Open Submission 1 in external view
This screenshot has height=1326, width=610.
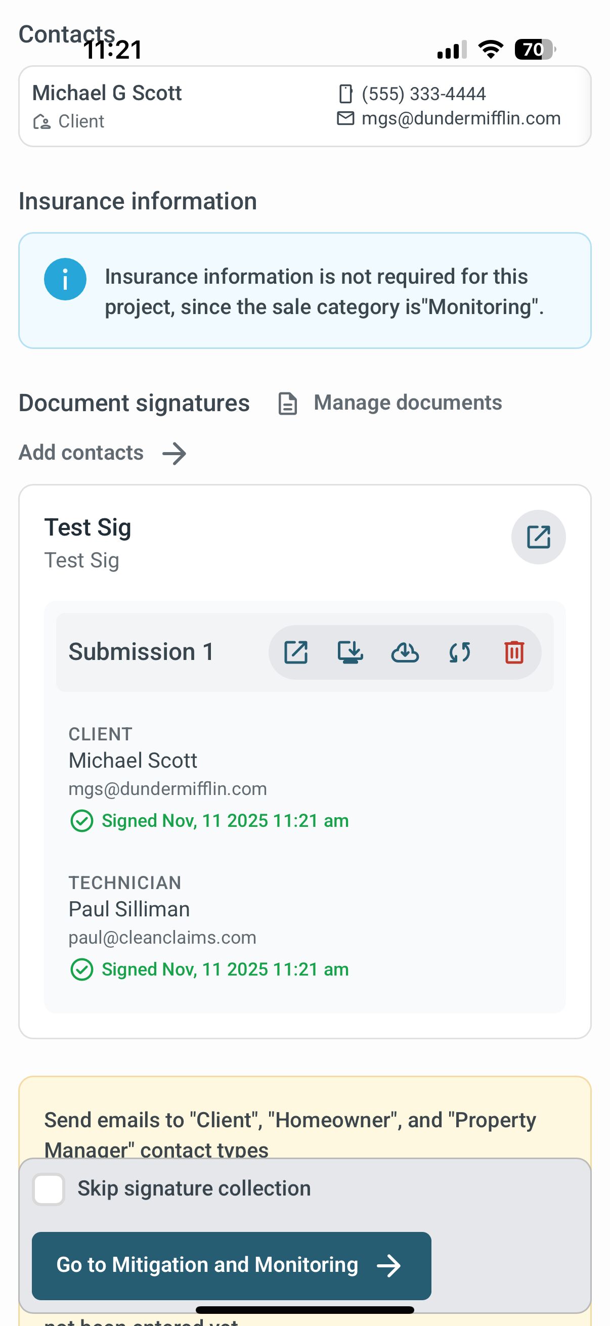point(296,652)
